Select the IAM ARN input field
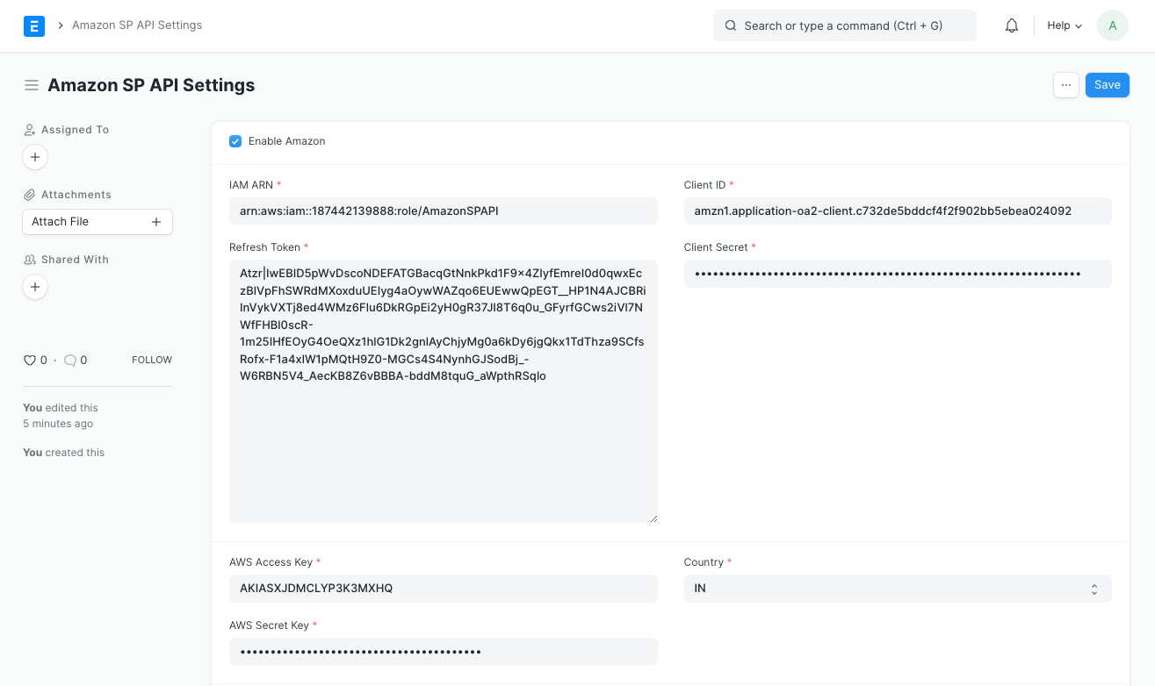The height and width of the screenshot is (686, 1155). [x=443, y=211]
